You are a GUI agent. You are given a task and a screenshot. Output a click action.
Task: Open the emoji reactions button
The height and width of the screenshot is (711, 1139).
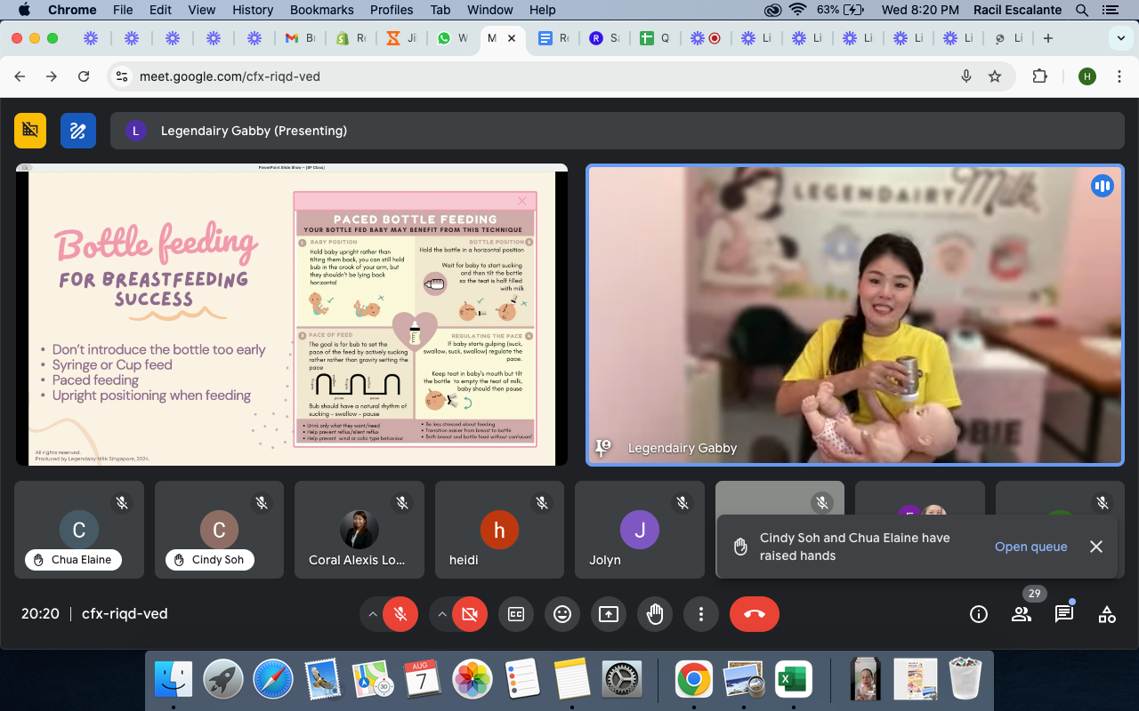point(562,614)
